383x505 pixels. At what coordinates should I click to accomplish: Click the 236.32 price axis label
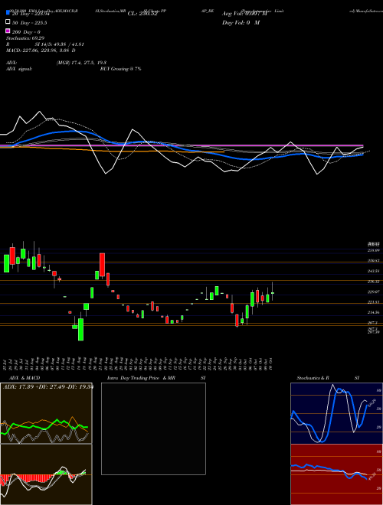pos(373,282)
